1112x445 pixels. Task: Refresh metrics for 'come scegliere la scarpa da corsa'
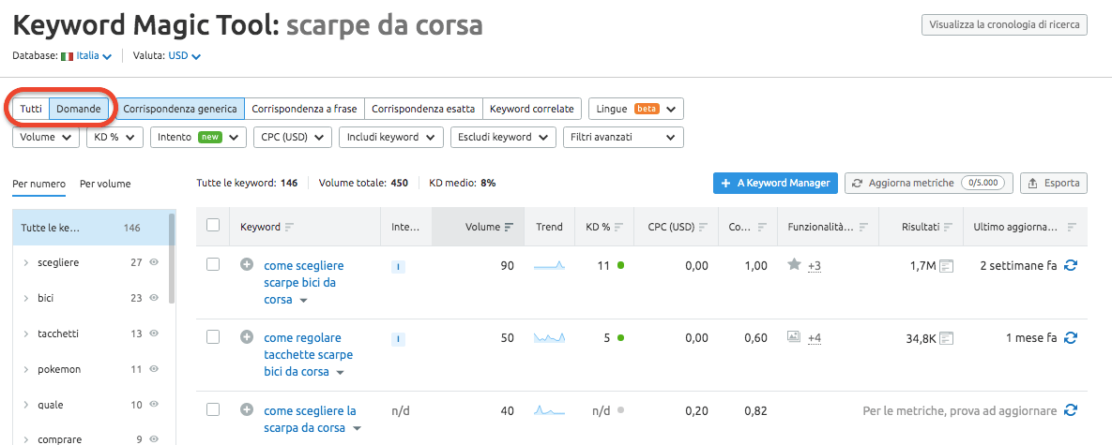tap(1070, 410)
